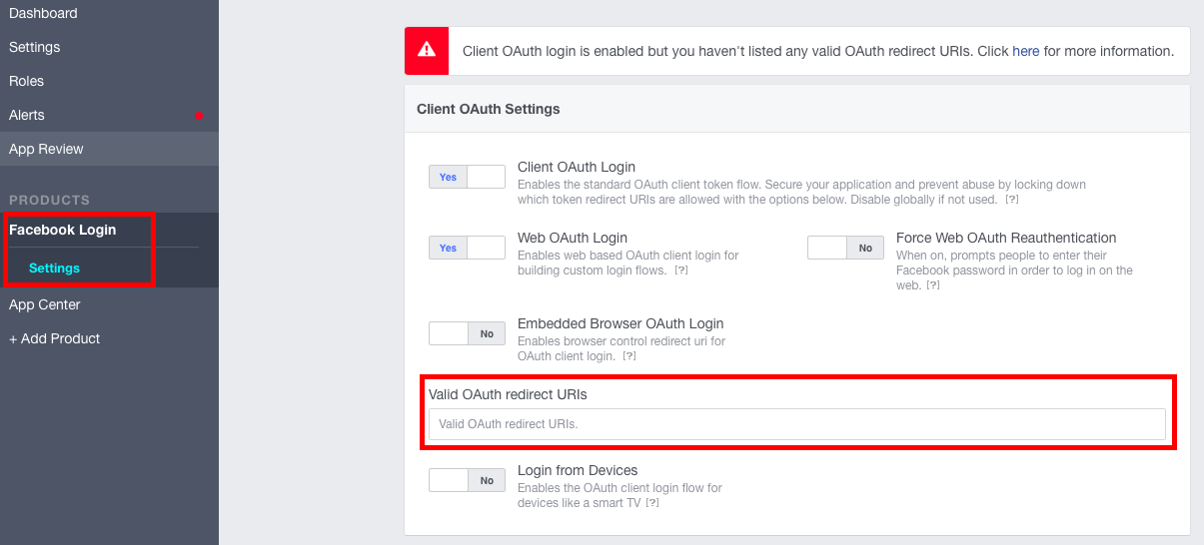Open help tooltip for Login from Devices

point(651,503)
